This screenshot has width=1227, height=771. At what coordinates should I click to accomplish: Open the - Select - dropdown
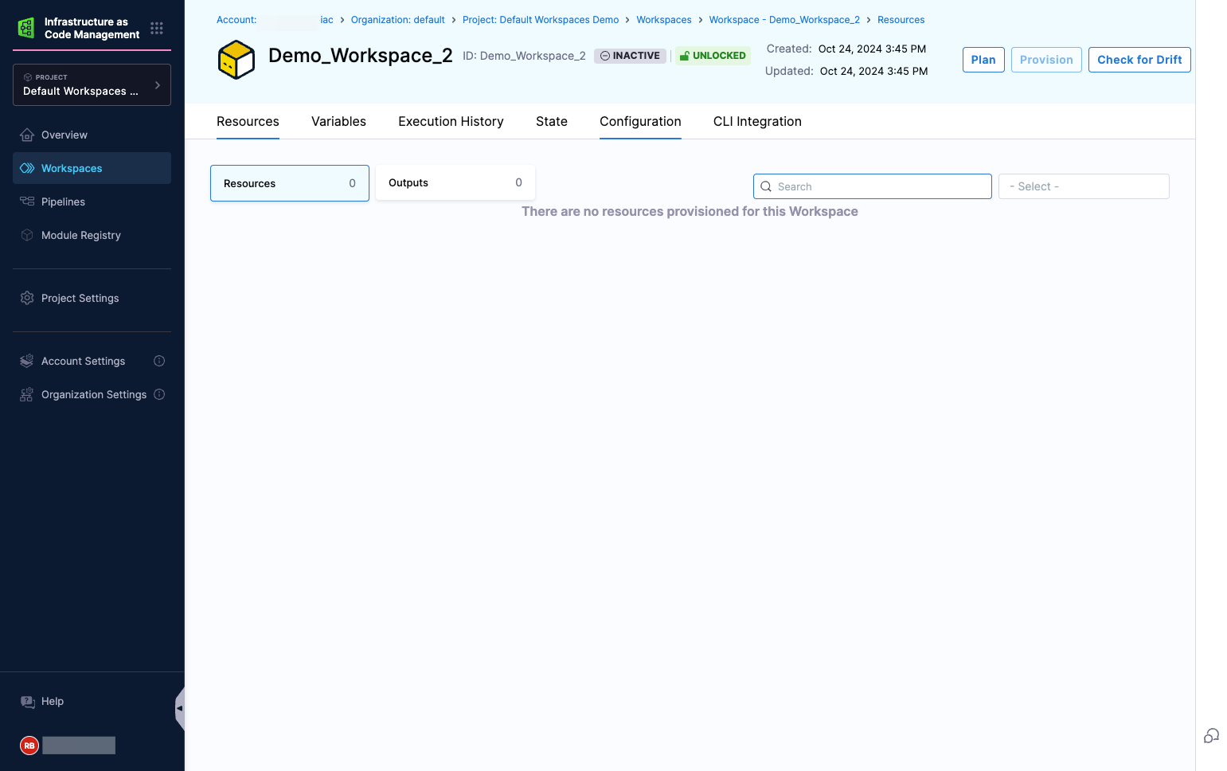point(1084,186)
